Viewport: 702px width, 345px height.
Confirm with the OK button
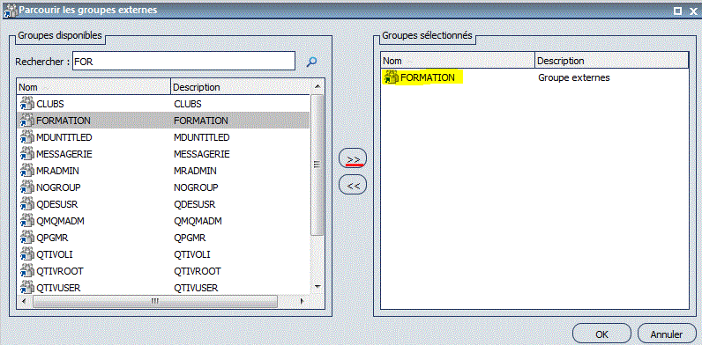click(601, 334)
